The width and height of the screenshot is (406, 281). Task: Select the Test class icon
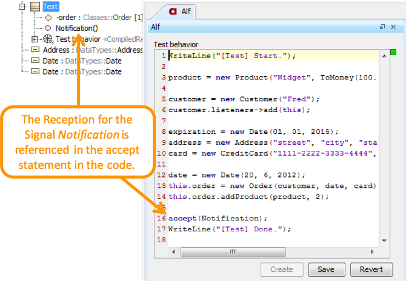point(35,7)
